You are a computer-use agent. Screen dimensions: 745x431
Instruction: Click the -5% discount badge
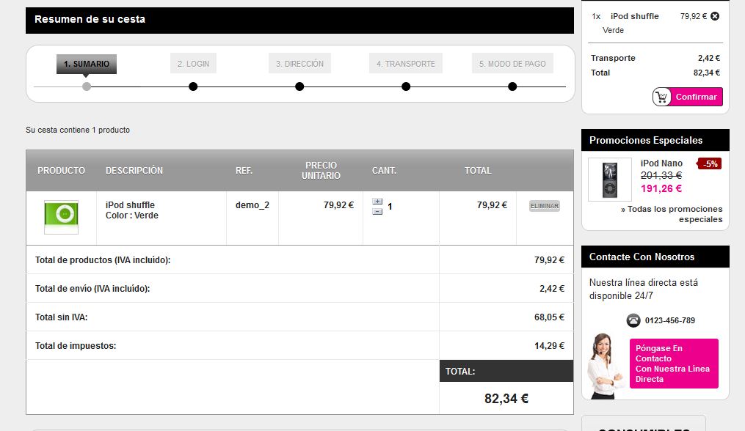point(710,164)
